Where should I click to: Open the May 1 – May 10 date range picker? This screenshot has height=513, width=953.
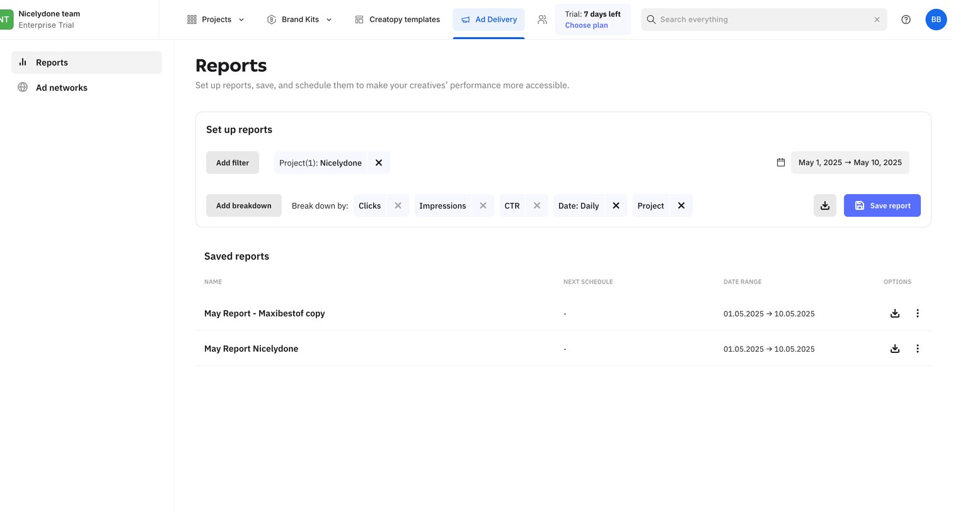click(850, 163)
